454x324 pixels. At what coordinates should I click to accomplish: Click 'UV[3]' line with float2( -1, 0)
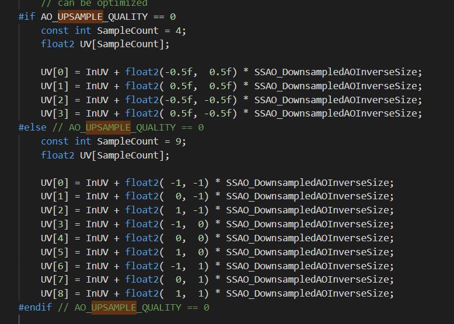tap(218, 224)
